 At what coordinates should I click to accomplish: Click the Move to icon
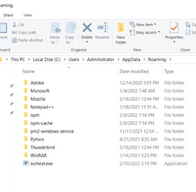(56, 28)
